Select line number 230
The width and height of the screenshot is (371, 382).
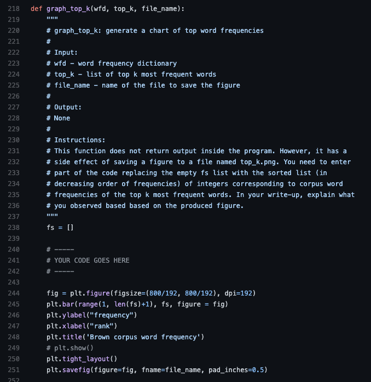pos(14,140)
